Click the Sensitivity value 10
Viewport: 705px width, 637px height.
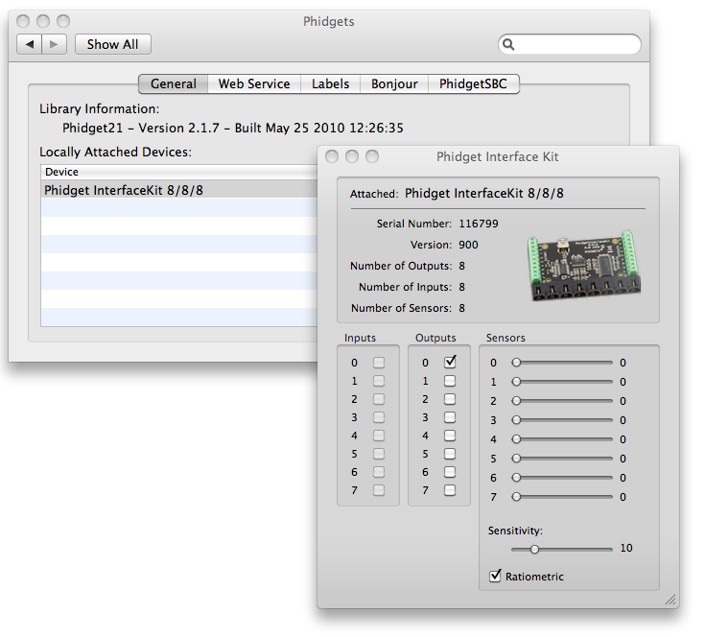[626, 548]
